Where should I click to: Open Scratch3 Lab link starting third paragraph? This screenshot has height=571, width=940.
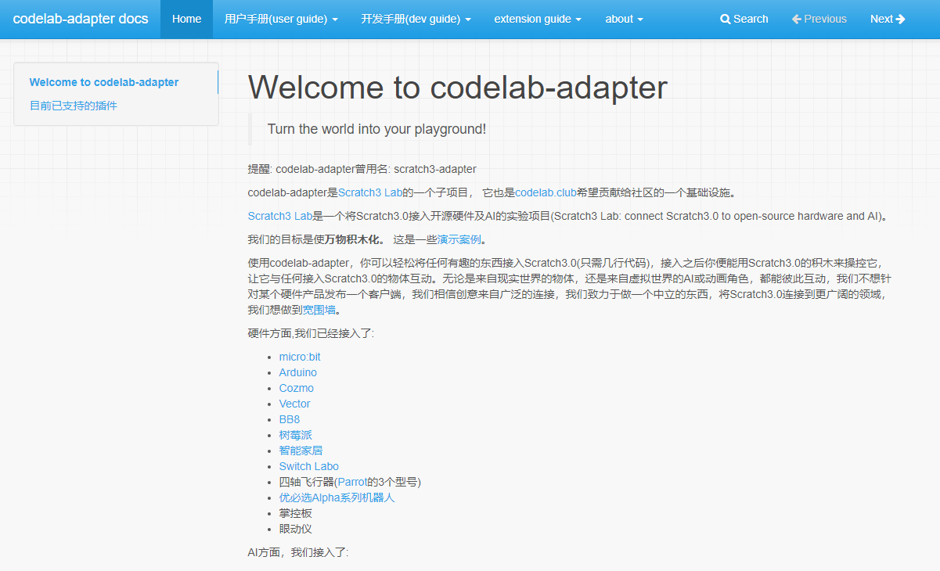pyautogui.click(x=280, y=216)
